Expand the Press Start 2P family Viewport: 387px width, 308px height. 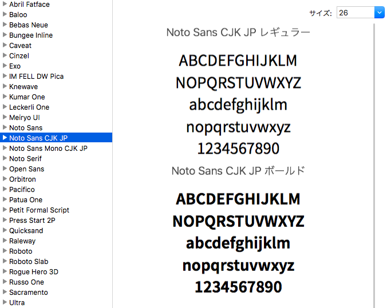point(5,220)
